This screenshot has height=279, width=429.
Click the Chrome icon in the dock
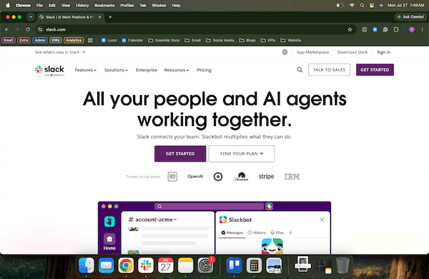click(x=126, y=265)
